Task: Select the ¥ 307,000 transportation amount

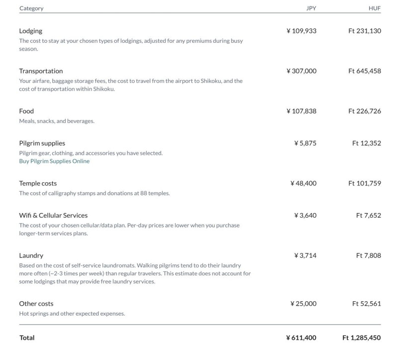Action: point(301,71)
